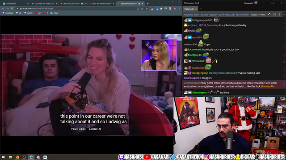The image size is (286, 160).
Task: Open Google Chrome from the taskbar
Action: (x=17, y=157)
